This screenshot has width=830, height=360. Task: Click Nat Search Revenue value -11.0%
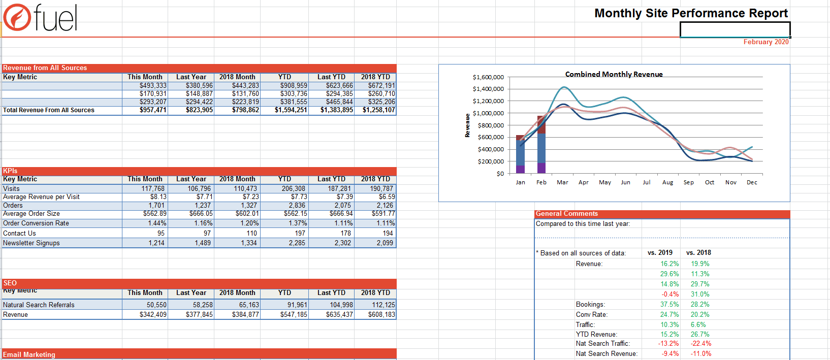coord(700,354)
